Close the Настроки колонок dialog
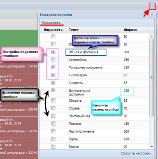The image size is (158, 159). click(x=152, y=14)
